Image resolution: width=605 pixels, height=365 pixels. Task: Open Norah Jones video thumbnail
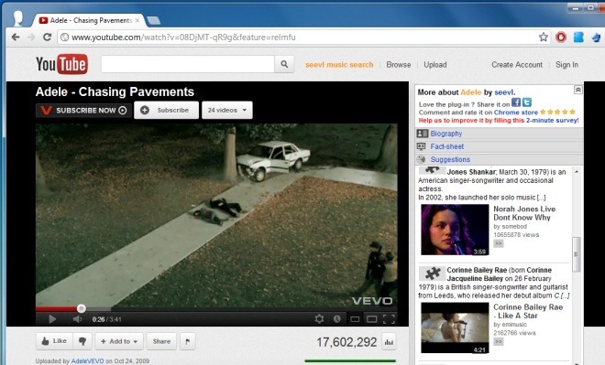[x=455, y=230]
